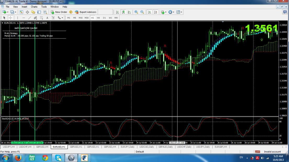
Task: Switch chart to candlesticks view
Action: [x=123, y=12]
